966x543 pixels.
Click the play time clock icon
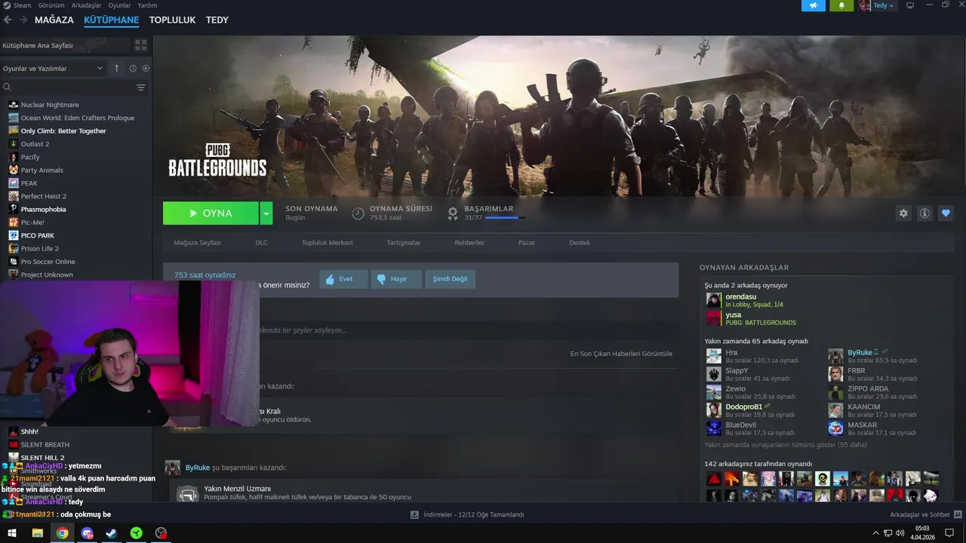(358, 213)
